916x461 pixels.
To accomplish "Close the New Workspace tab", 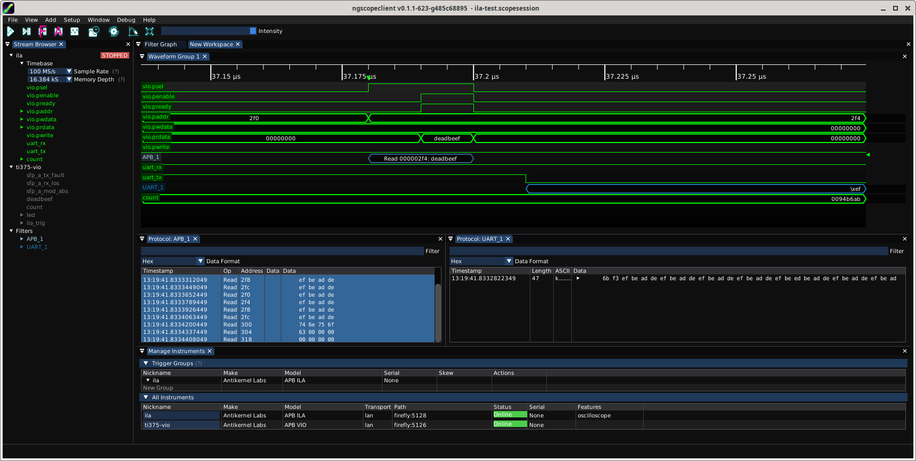I will coord(238,45).
